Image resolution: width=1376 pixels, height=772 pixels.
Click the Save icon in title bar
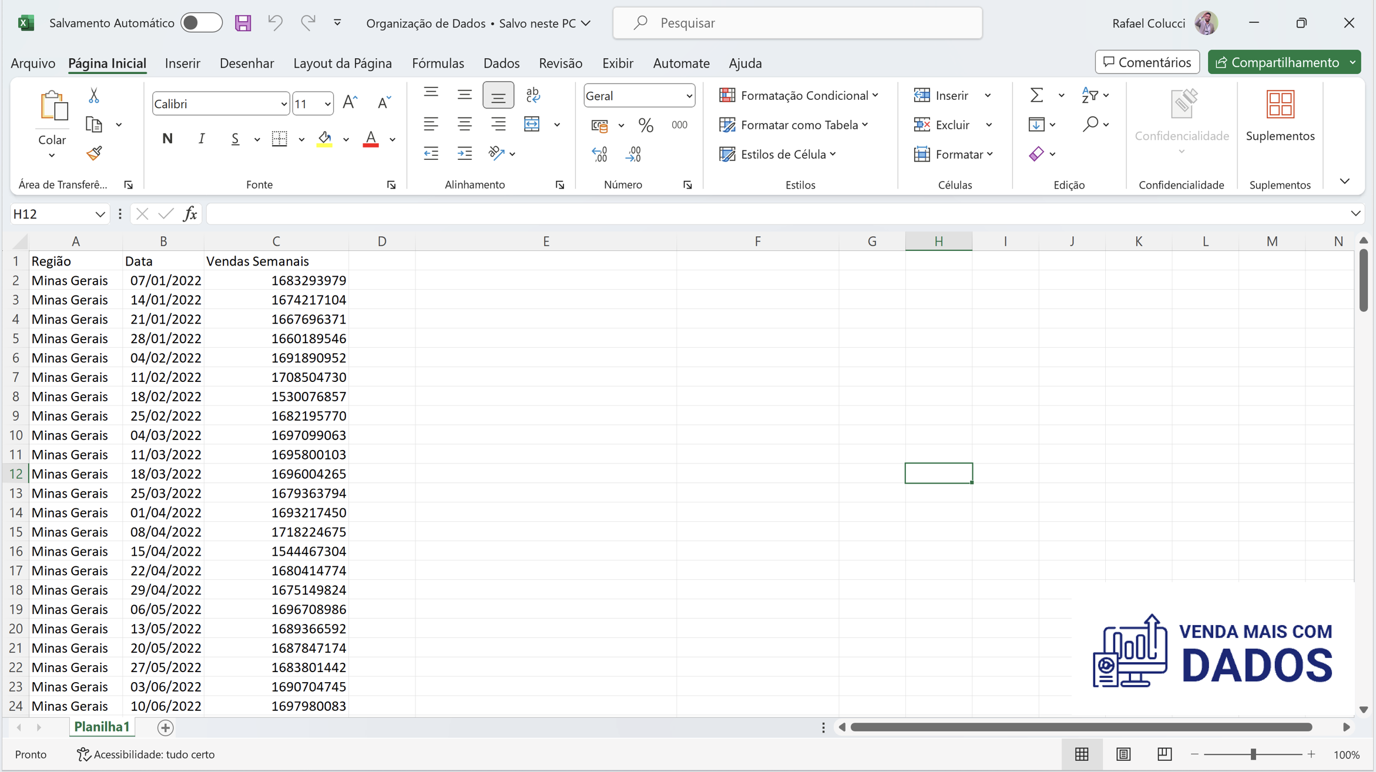pyautogui.click(x=243, y=23)
